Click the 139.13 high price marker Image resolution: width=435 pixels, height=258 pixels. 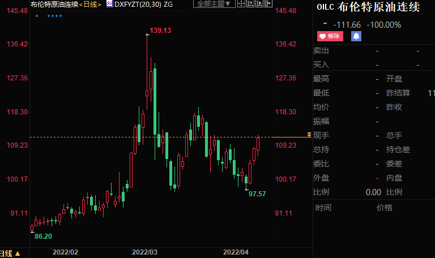point(160,30)
